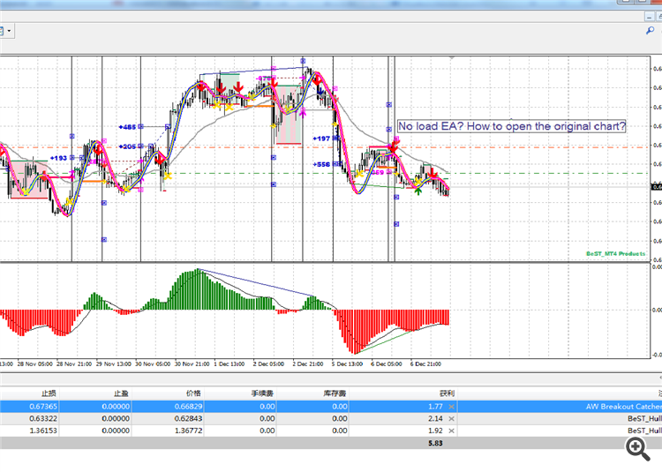Click the +193 pips label on chart
The width and height of the screenshot is (662, 472).
point(58,158)
